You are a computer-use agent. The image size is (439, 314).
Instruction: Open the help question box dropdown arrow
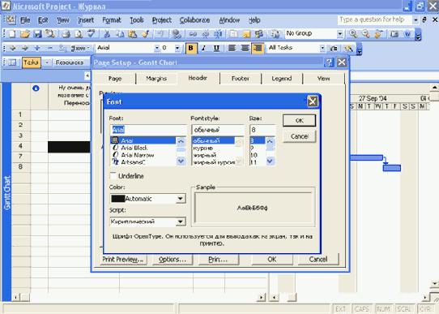[416, 20]
